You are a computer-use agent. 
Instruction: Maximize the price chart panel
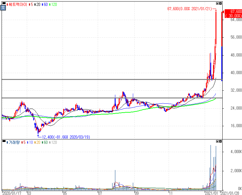(217, 3)
